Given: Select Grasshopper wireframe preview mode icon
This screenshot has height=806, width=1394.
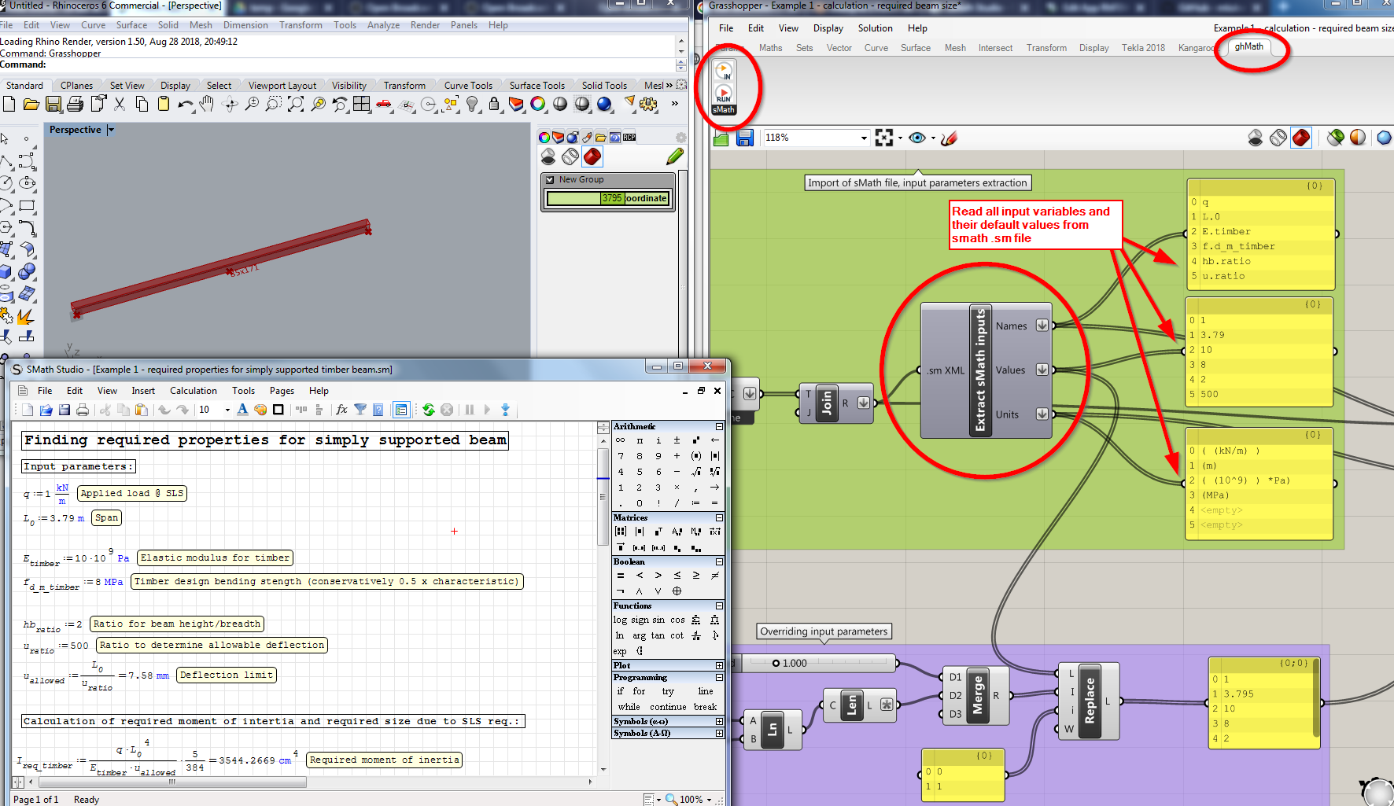Looking at the screenshot, I should (x=1278, y=138).
